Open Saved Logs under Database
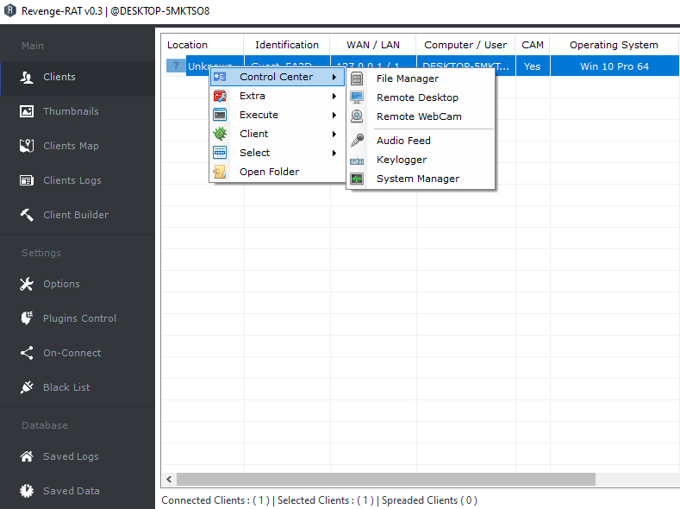The image size is (680, 509). tap(78, 456)
